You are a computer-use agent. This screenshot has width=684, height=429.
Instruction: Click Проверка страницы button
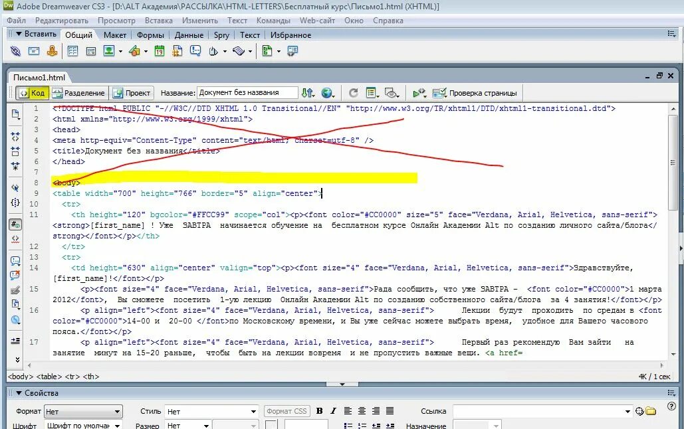coord(475,93)
